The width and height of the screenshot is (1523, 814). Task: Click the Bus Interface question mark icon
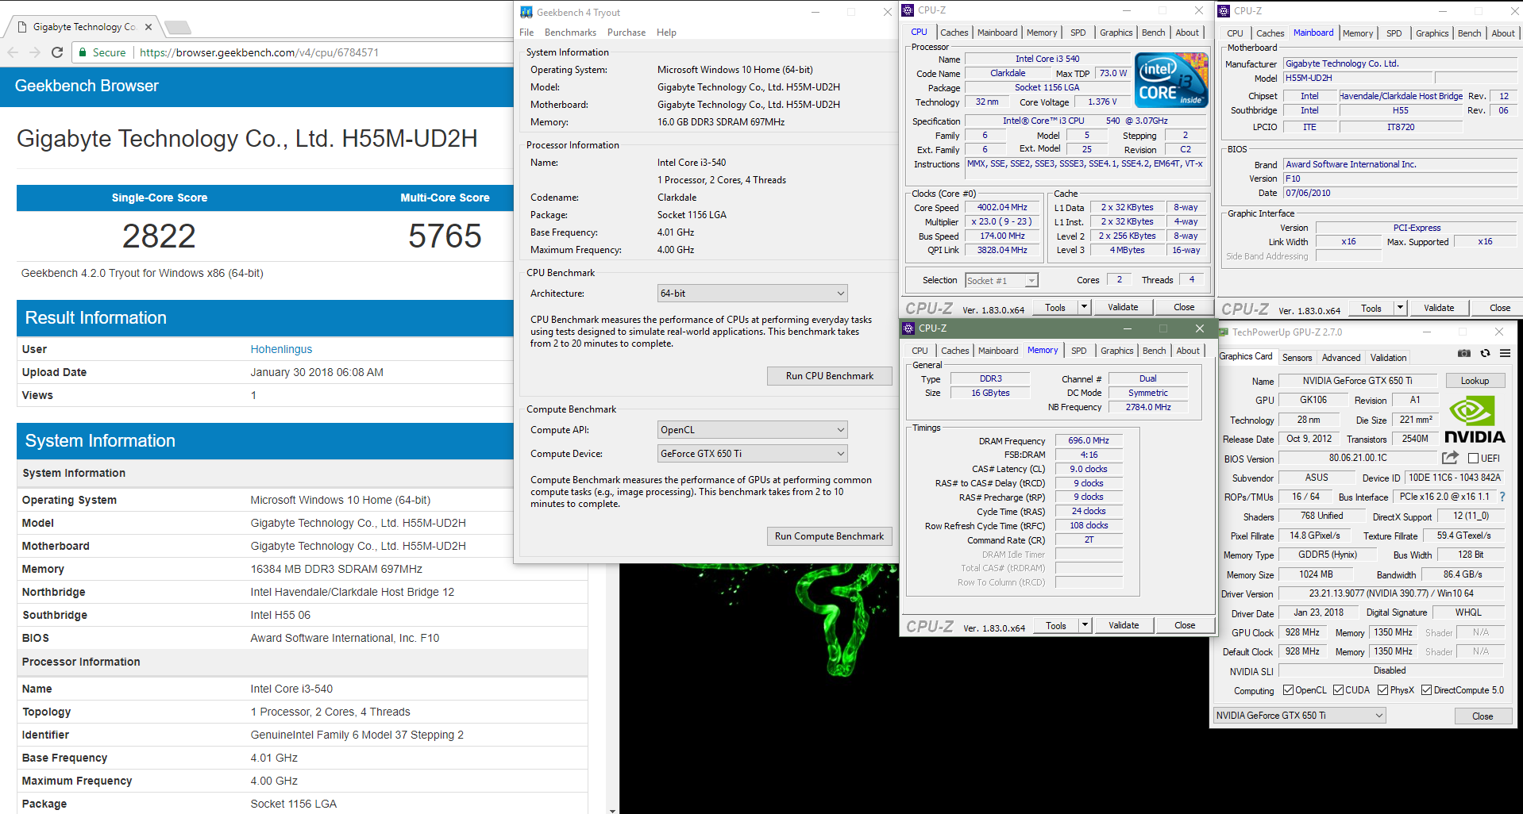[x=1502, y=497]
